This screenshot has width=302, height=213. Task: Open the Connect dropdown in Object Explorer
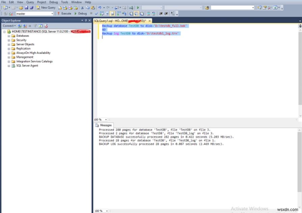(9, 26)
